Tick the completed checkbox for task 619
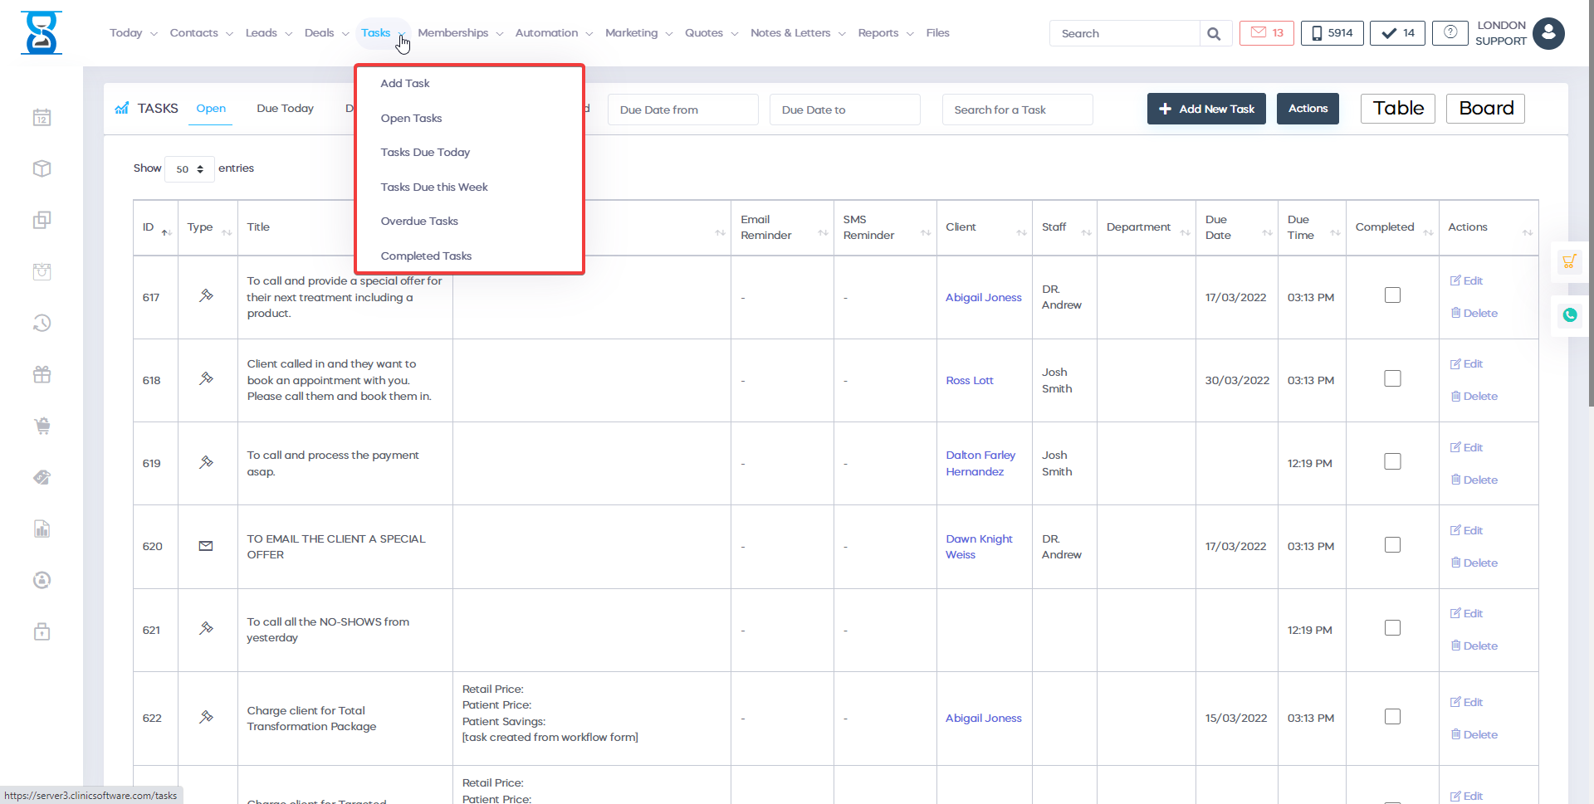 coord(1392,461)
